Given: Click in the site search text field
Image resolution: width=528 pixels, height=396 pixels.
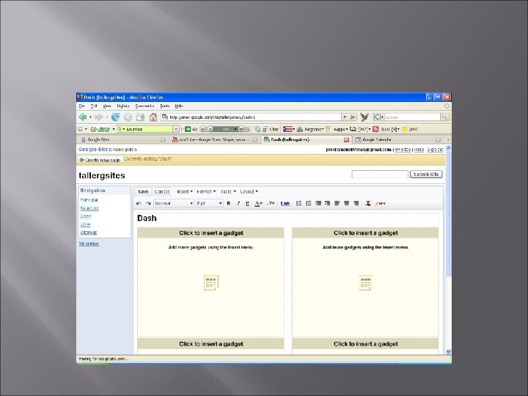Looking at the screenshot, I should 380,174.
